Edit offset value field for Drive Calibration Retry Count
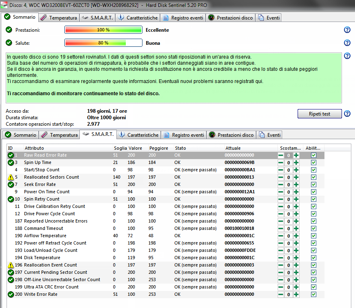355x308 pixels. (288, 207)
